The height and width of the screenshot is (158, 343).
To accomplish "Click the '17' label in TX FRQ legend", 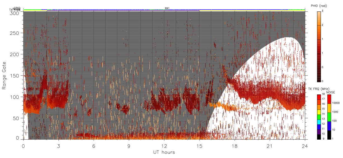I will pos(323,99).
